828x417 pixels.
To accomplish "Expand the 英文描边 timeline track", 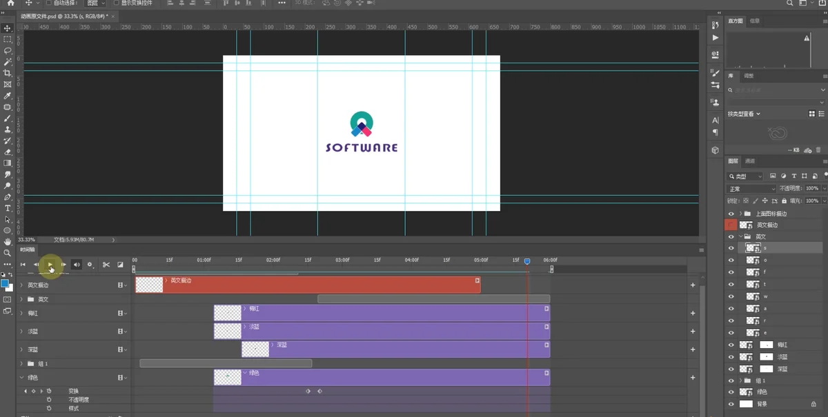I will click(21, 285).
